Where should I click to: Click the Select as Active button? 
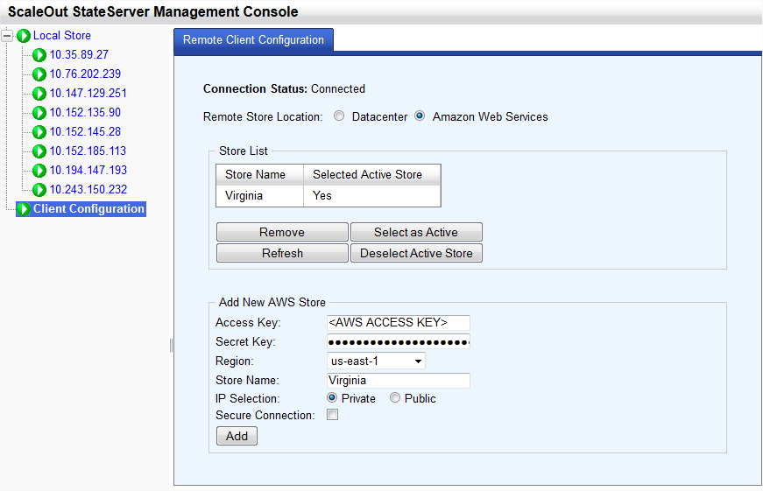(416, 232)
